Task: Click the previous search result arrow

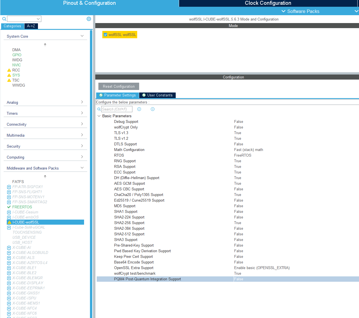Action: pos(139,109)
